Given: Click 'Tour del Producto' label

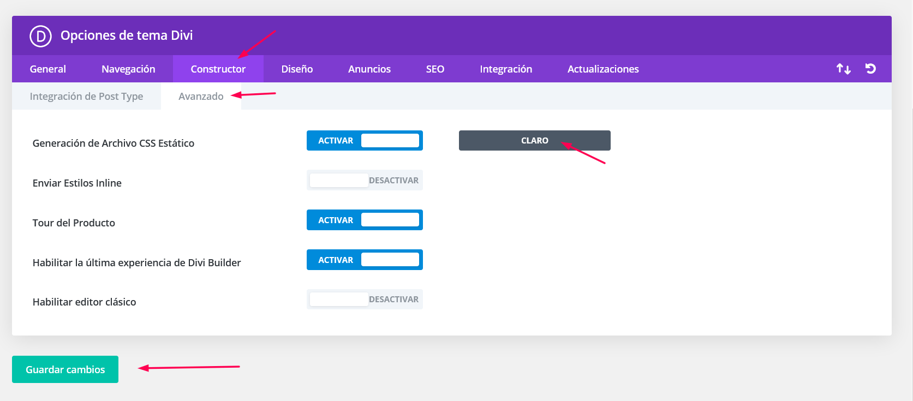Looking at the screenshot, I should click(74, 223).
